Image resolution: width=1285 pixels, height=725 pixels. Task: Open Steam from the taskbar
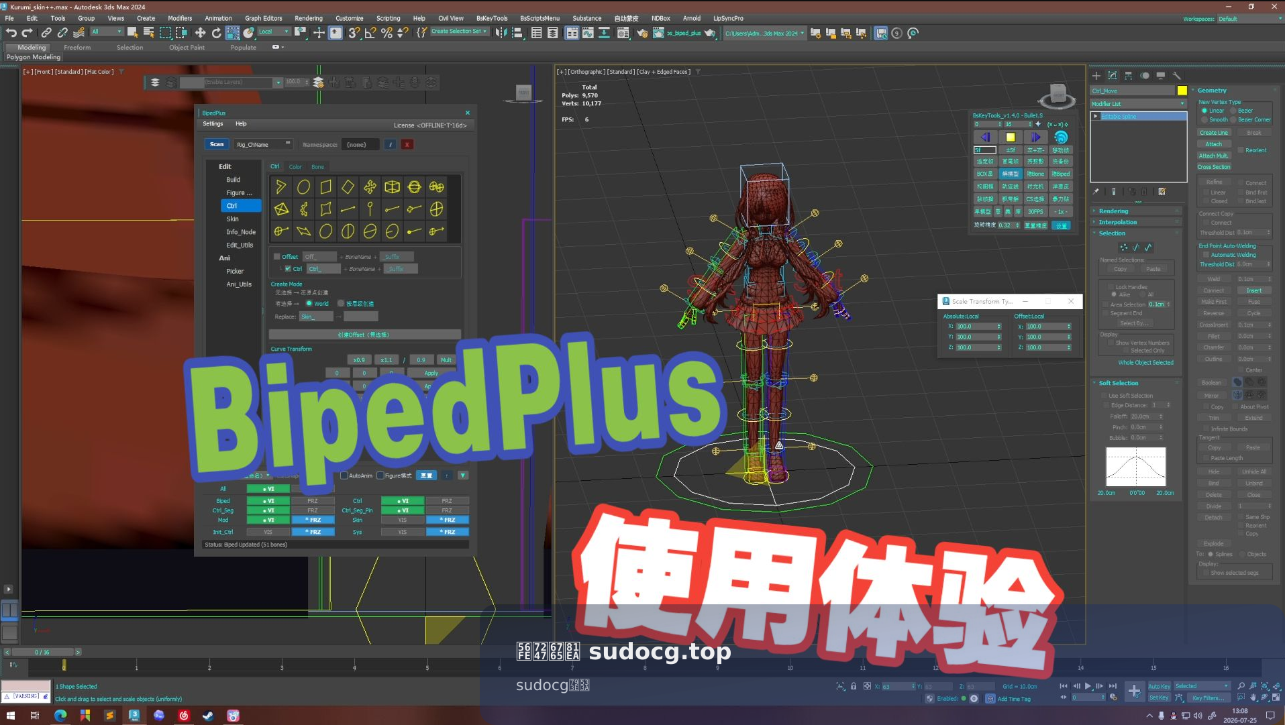tap(208, 716)
